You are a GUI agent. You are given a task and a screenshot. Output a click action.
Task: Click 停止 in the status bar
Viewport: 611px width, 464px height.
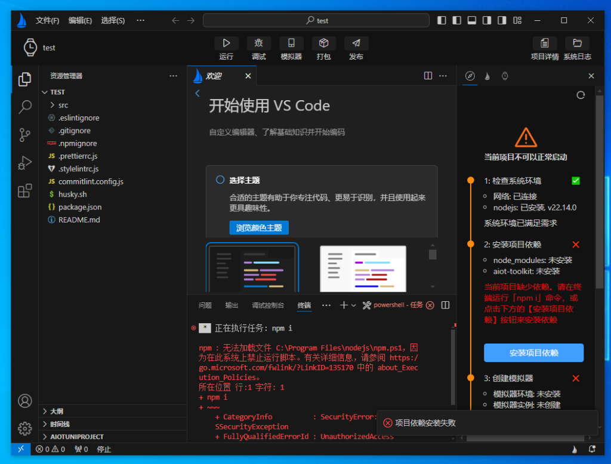[104, 449]
